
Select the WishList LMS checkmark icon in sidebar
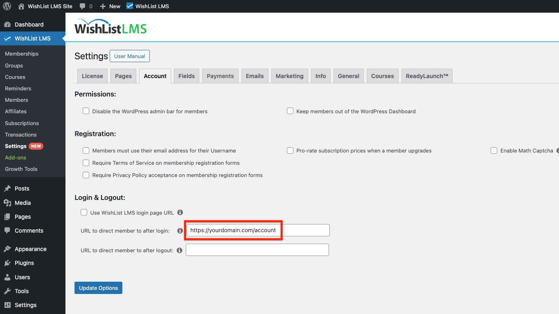[x=8, y=38]
